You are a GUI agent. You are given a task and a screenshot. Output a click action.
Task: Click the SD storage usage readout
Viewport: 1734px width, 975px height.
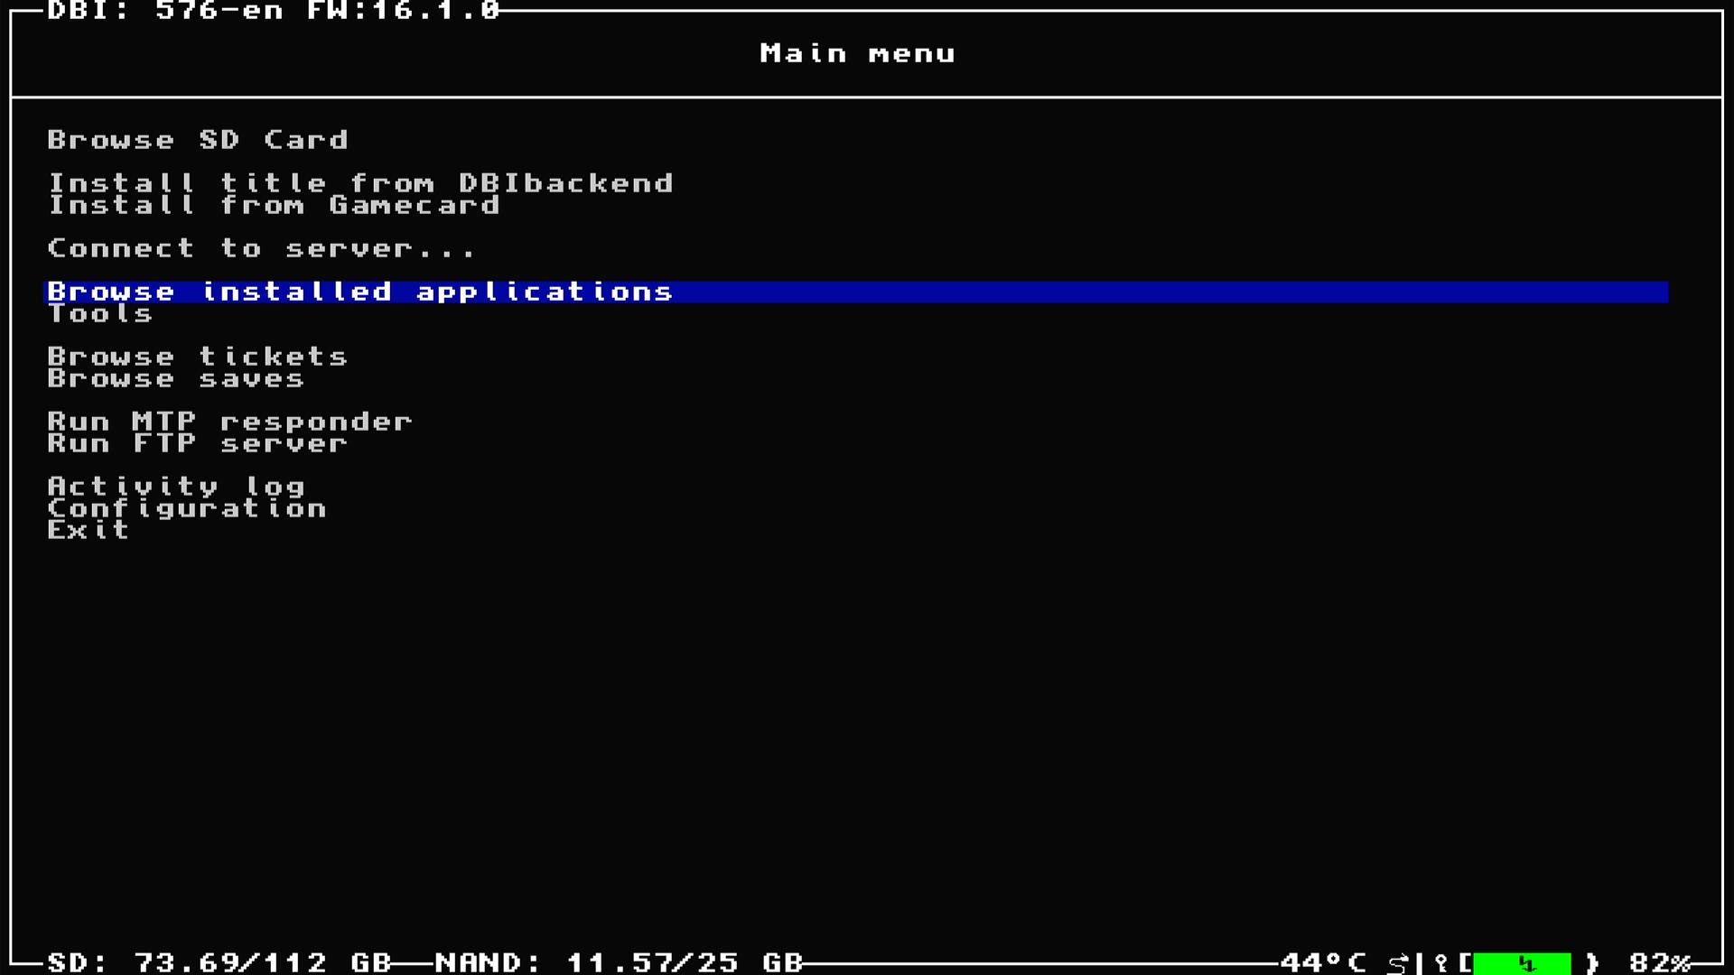point(219,963)
